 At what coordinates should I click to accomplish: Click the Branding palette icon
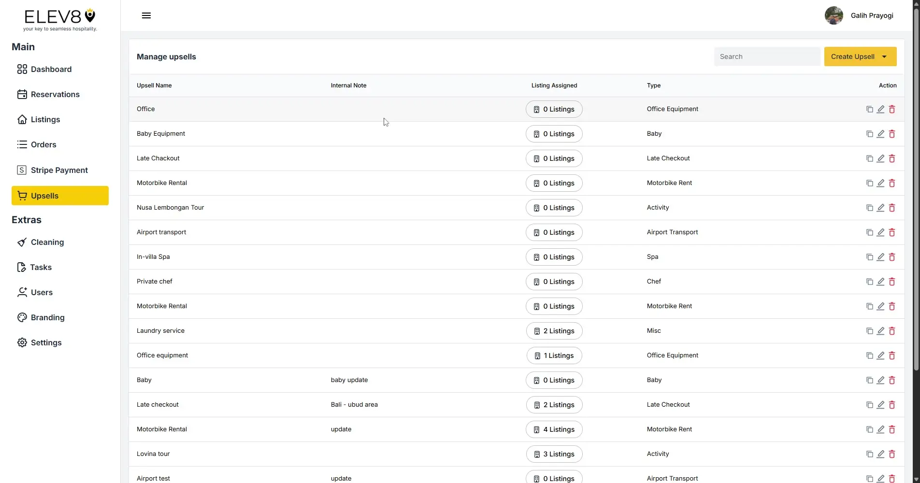[x=22, y=317]
